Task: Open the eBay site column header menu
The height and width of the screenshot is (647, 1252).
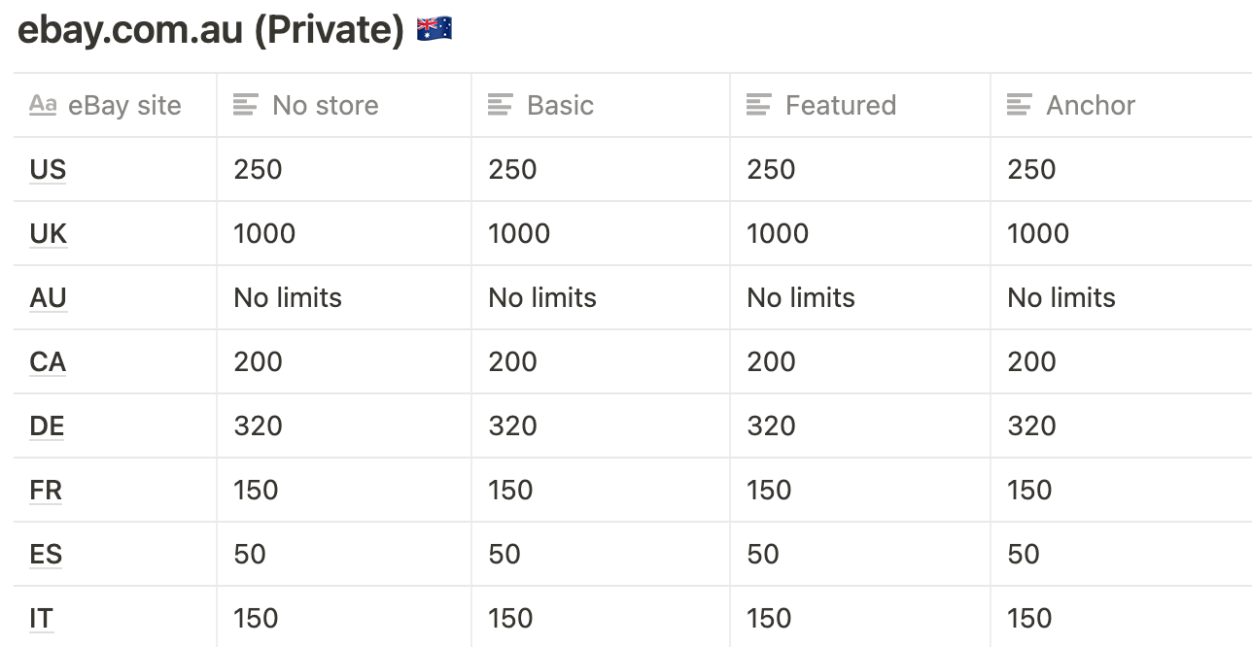Action: [115, 105]
